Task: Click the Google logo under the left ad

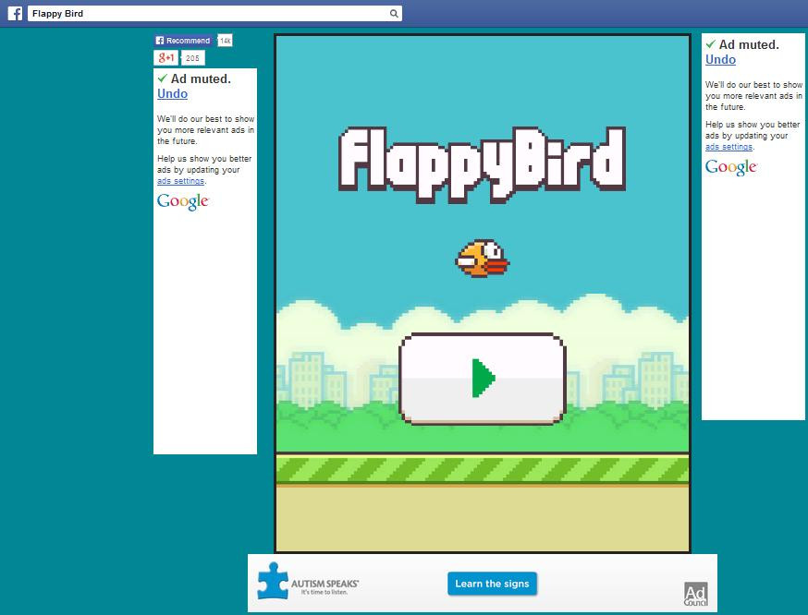Action: pos(182,201)
